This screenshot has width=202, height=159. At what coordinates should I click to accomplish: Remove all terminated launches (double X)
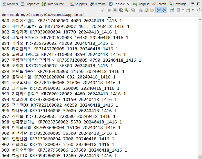(121, 10)
